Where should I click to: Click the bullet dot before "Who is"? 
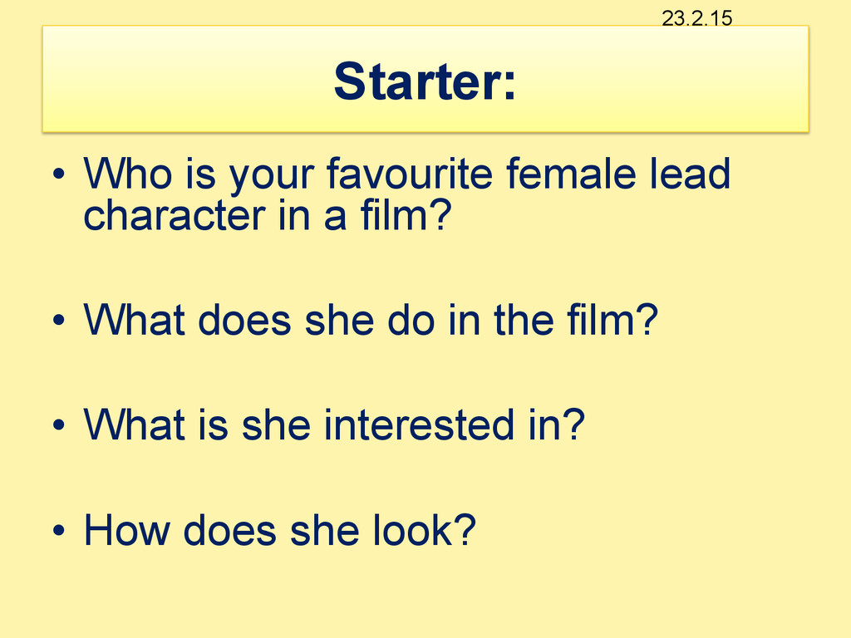point(59,174)
